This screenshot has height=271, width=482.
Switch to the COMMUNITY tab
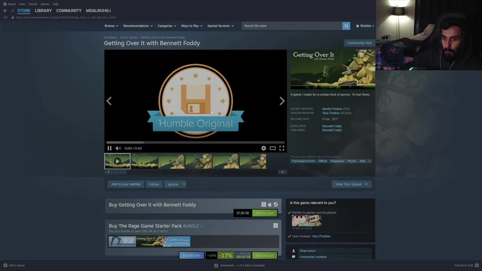(69, 11)
